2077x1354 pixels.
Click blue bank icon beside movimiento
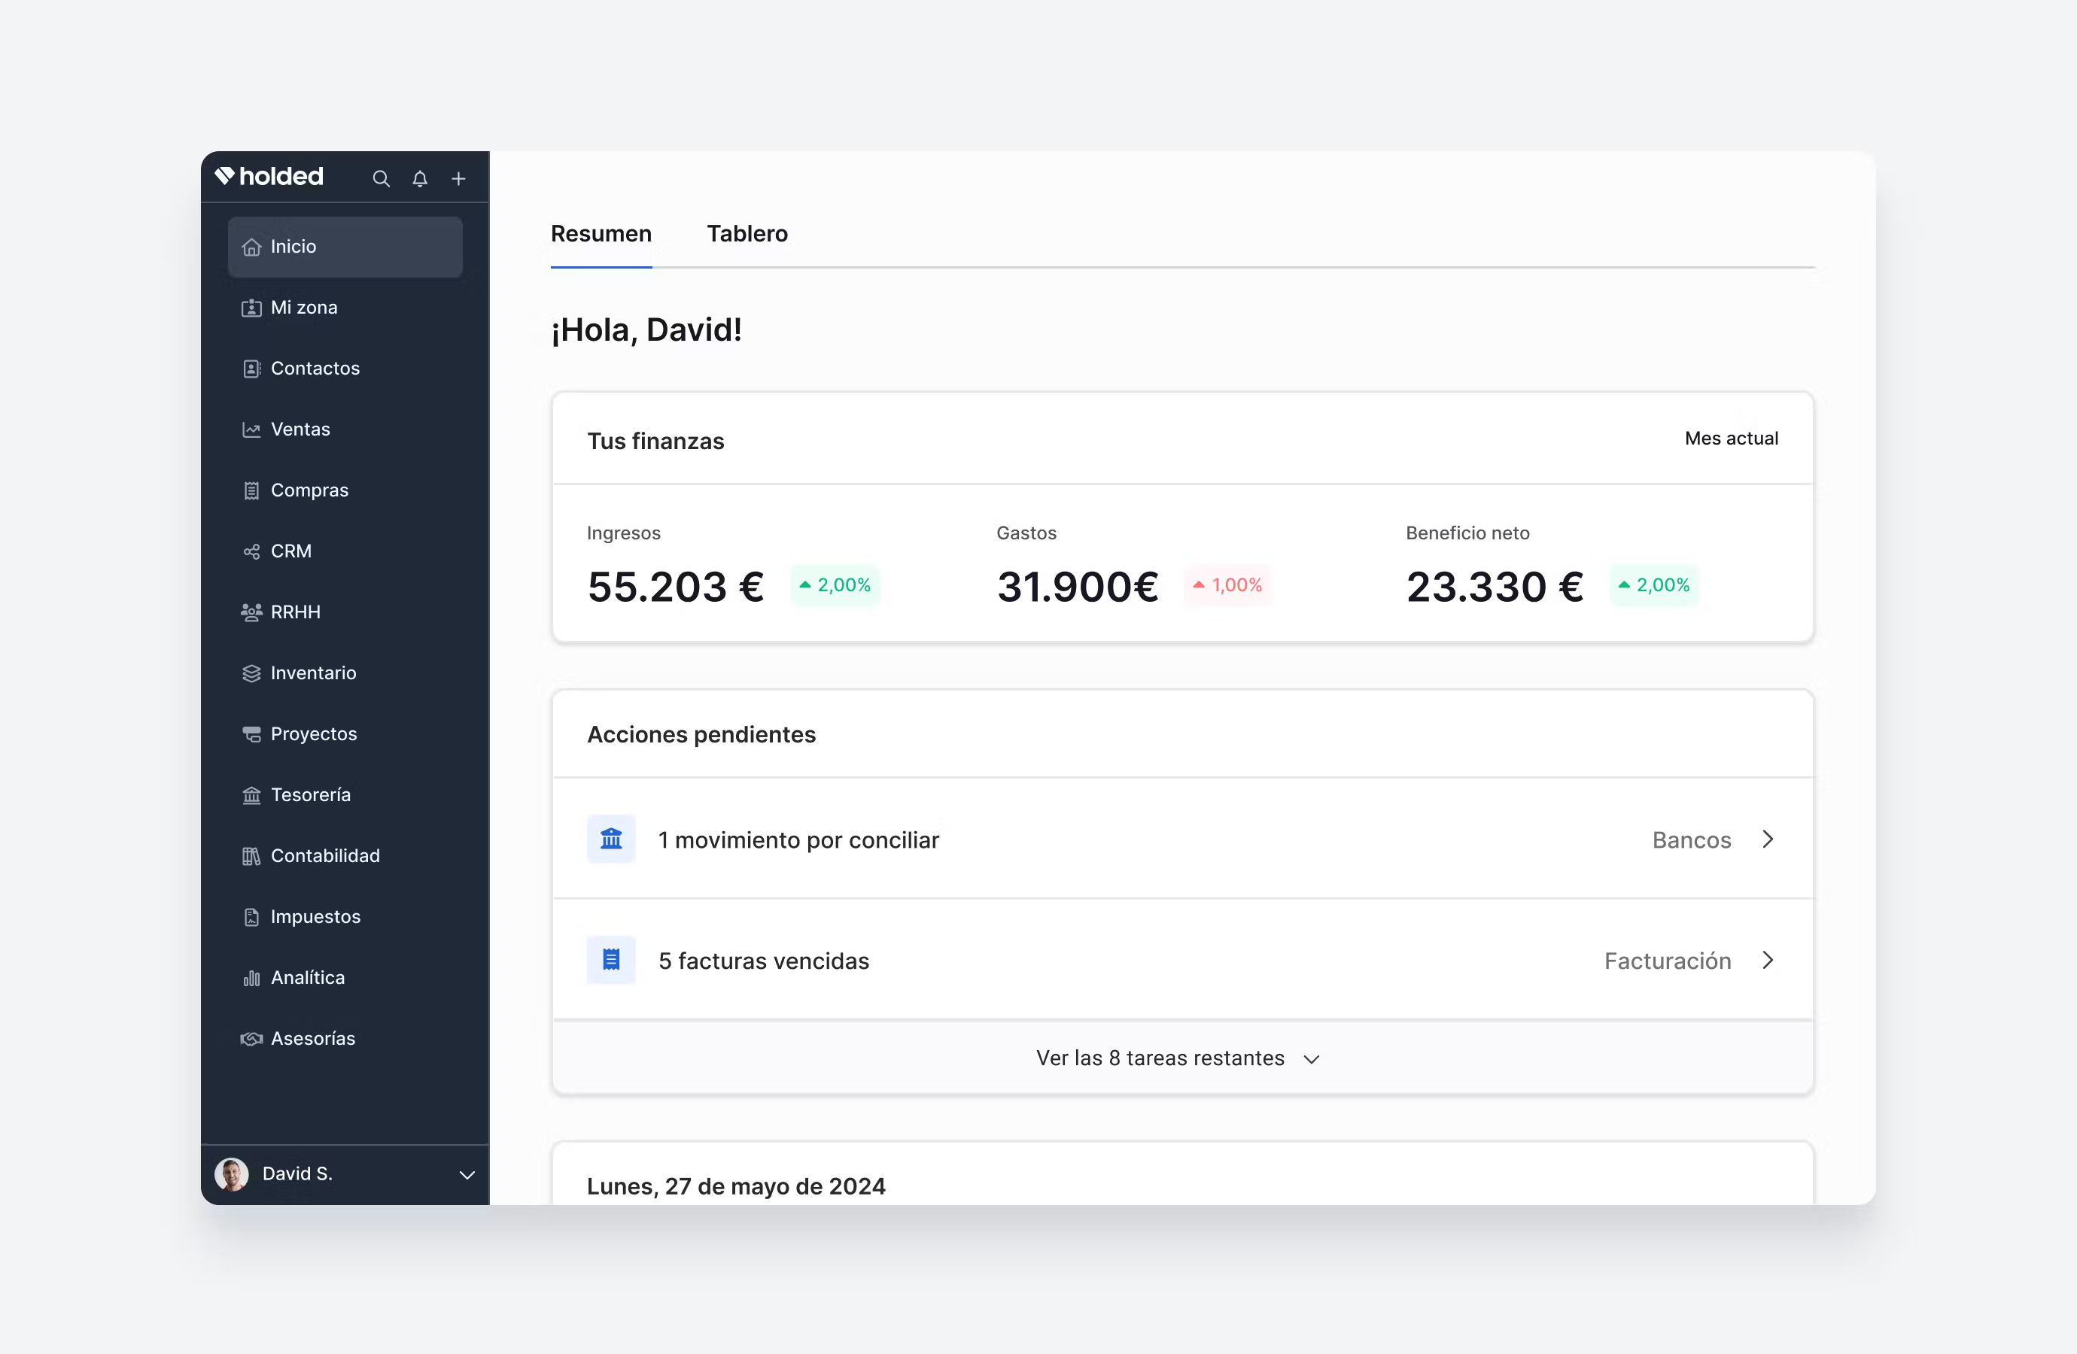[x=611, y=839]
